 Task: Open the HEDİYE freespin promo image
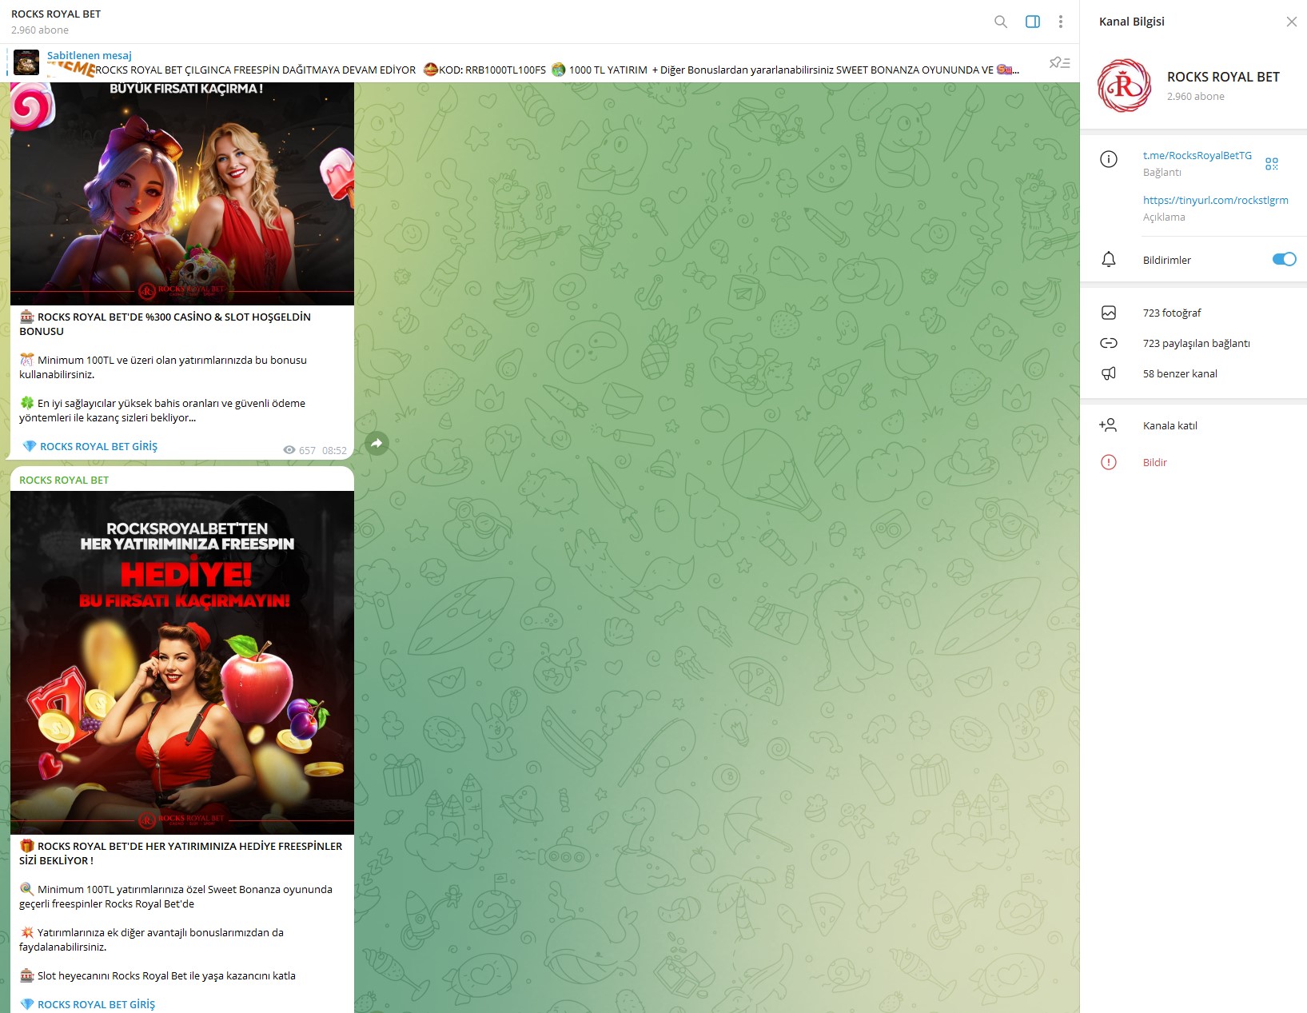coord(182,663)
